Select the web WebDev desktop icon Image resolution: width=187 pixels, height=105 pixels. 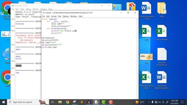[x=146, y=59]
